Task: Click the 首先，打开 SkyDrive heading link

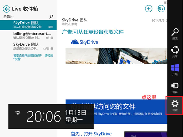Action: click(x=91, y=134)
